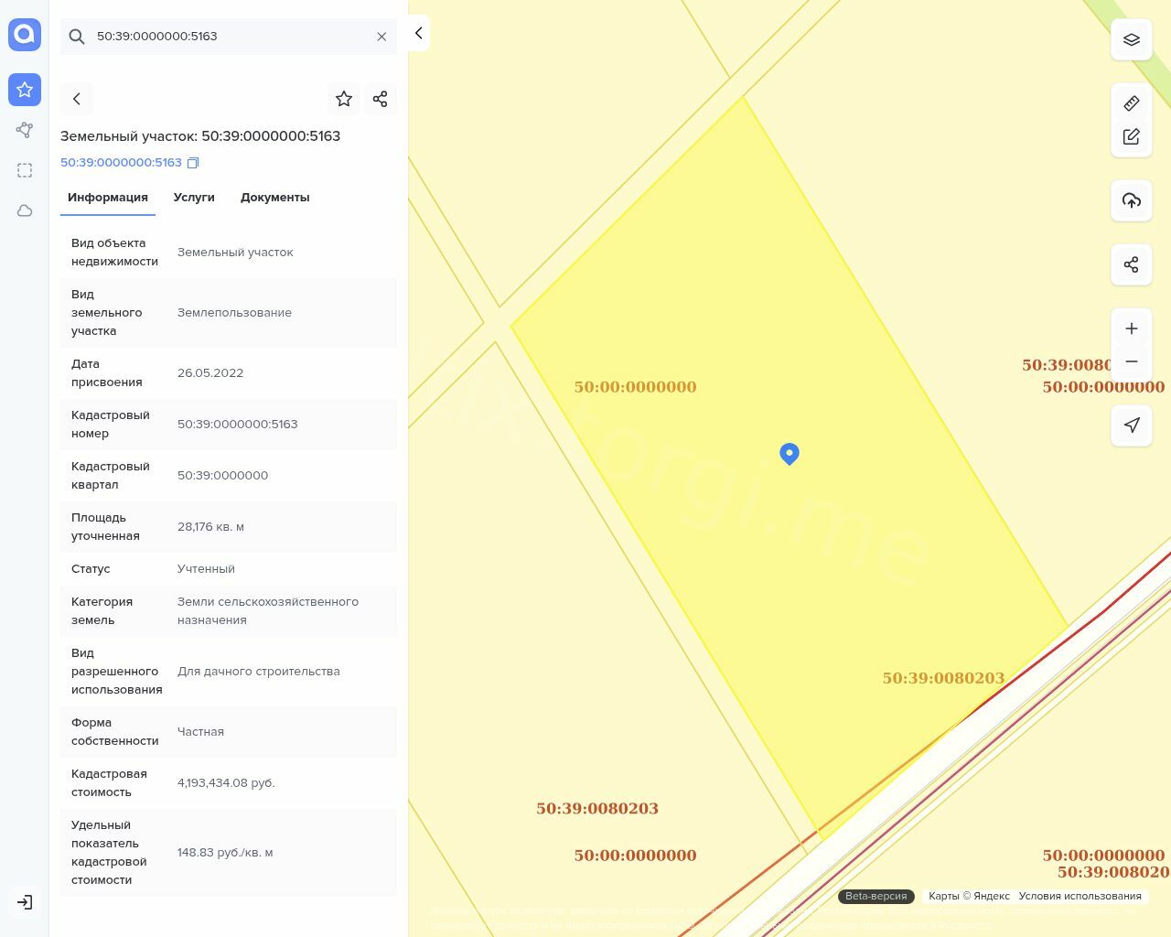Activate the draw/edit tool on map
This screenshot has height=937, width=1171.
1131,136
